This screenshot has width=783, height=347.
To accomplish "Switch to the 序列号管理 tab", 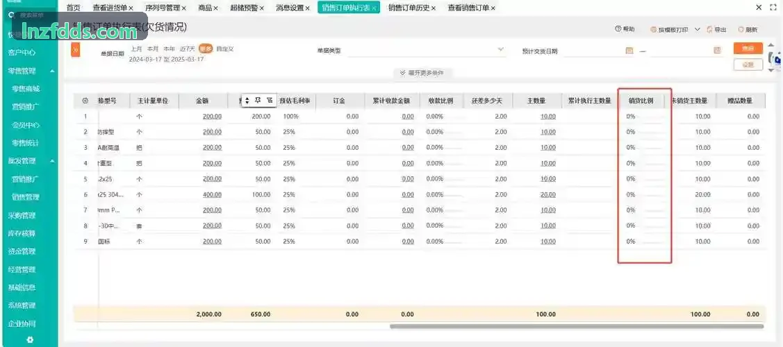I will (163, 8).
